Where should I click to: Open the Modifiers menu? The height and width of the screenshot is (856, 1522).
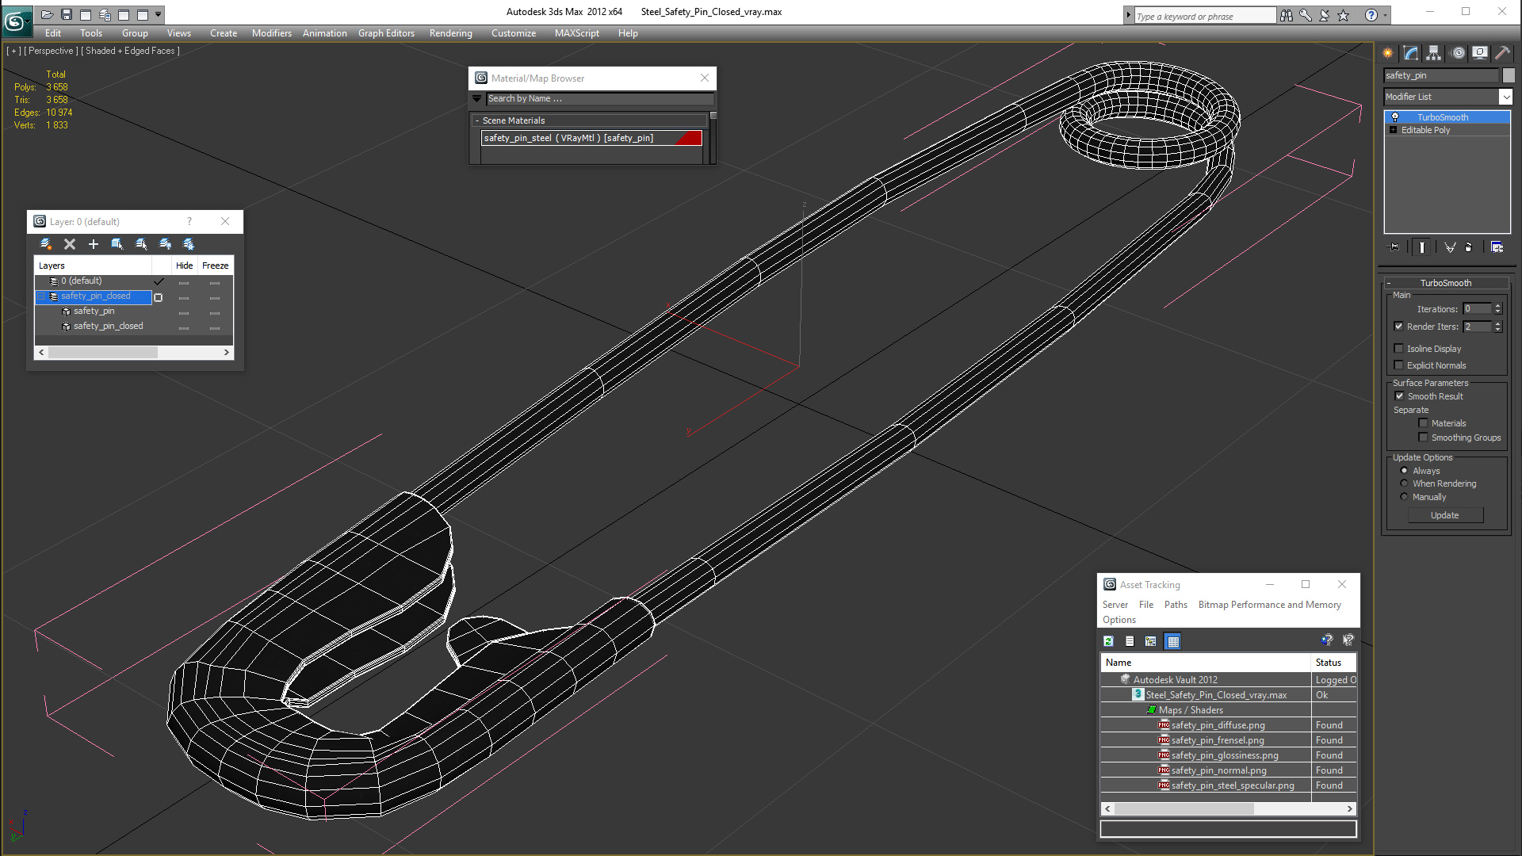point(271,33)
